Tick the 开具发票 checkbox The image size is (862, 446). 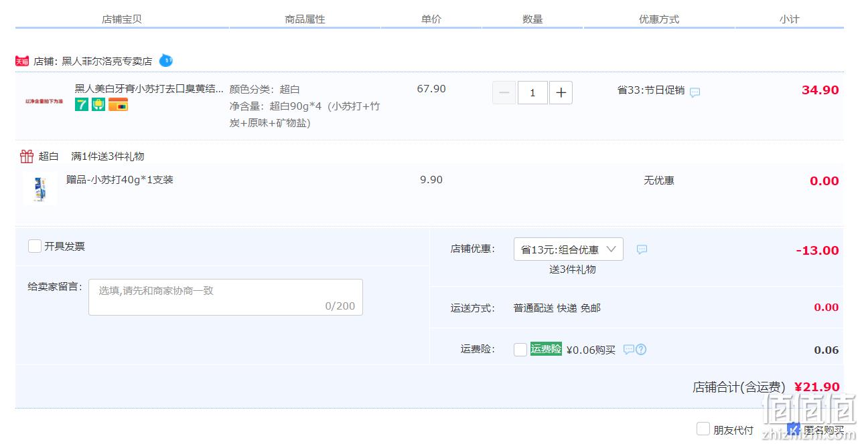click(x=35, y=246)
